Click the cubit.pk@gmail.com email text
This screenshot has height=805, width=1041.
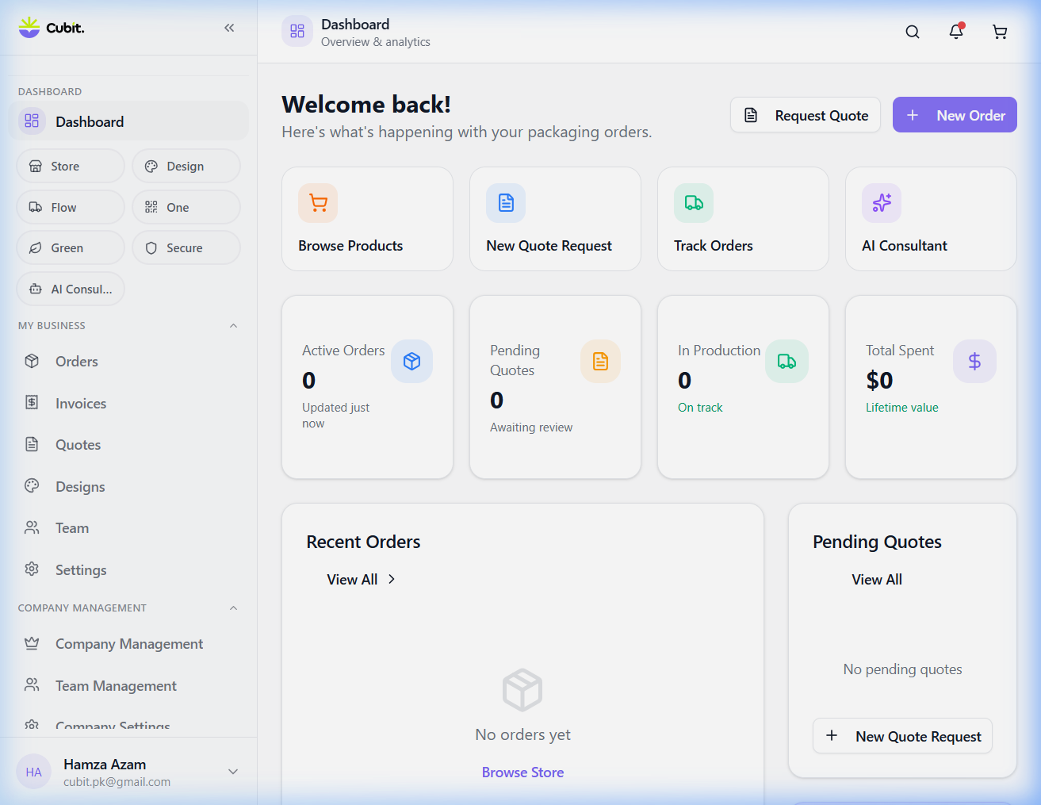click(117, 782)
